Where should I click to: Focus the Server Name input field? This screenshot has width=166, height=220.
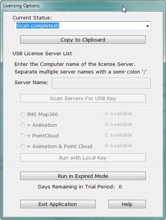pyautogui.click(x=101, y=83)
